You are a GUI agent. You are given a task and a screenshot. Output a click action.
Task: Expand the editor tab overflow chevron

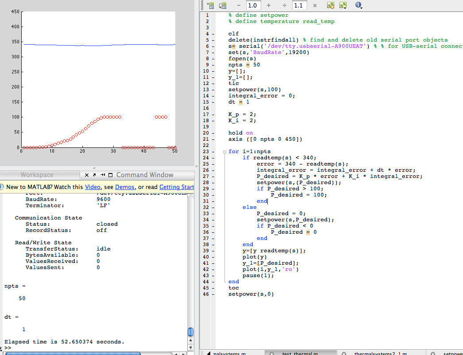tap(210, 353)
